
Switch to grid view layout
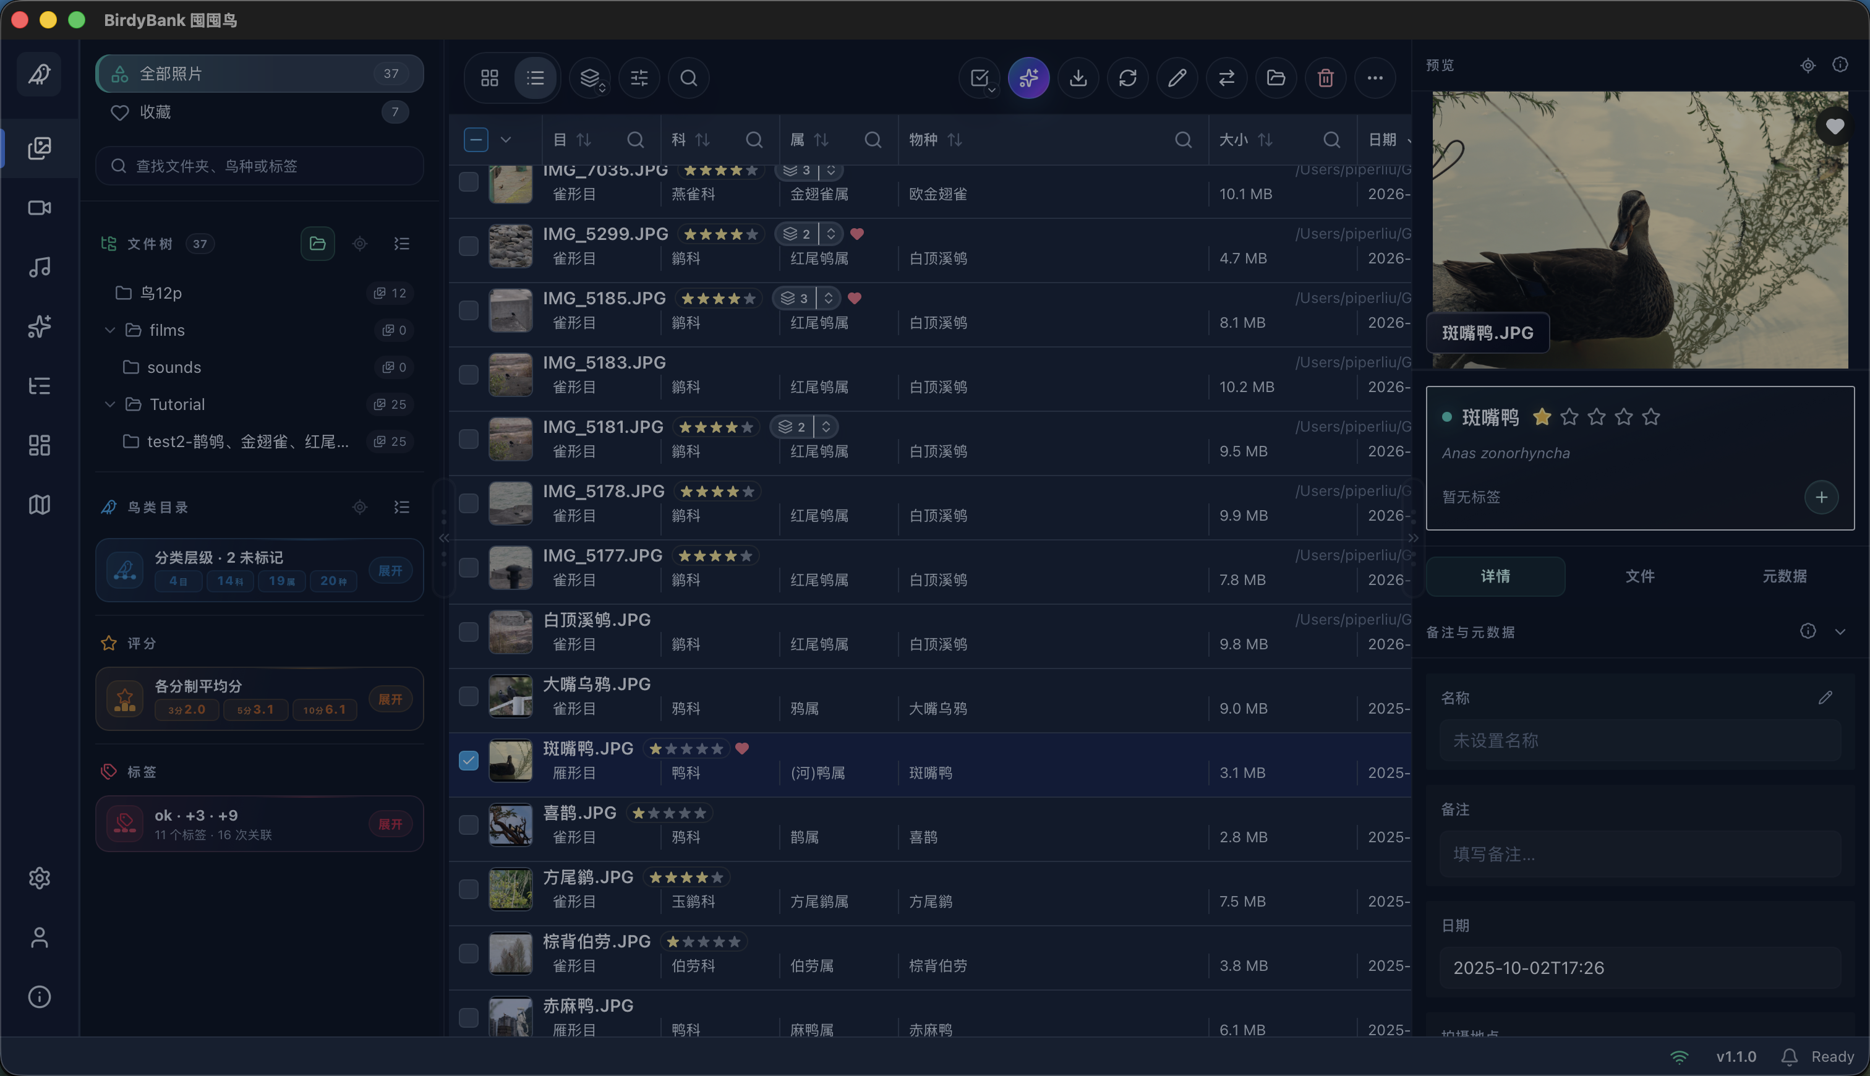[x=489, y=77]
